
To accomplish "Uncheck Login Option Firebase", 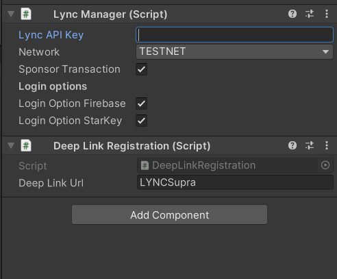I will click(x=141, y=104).
